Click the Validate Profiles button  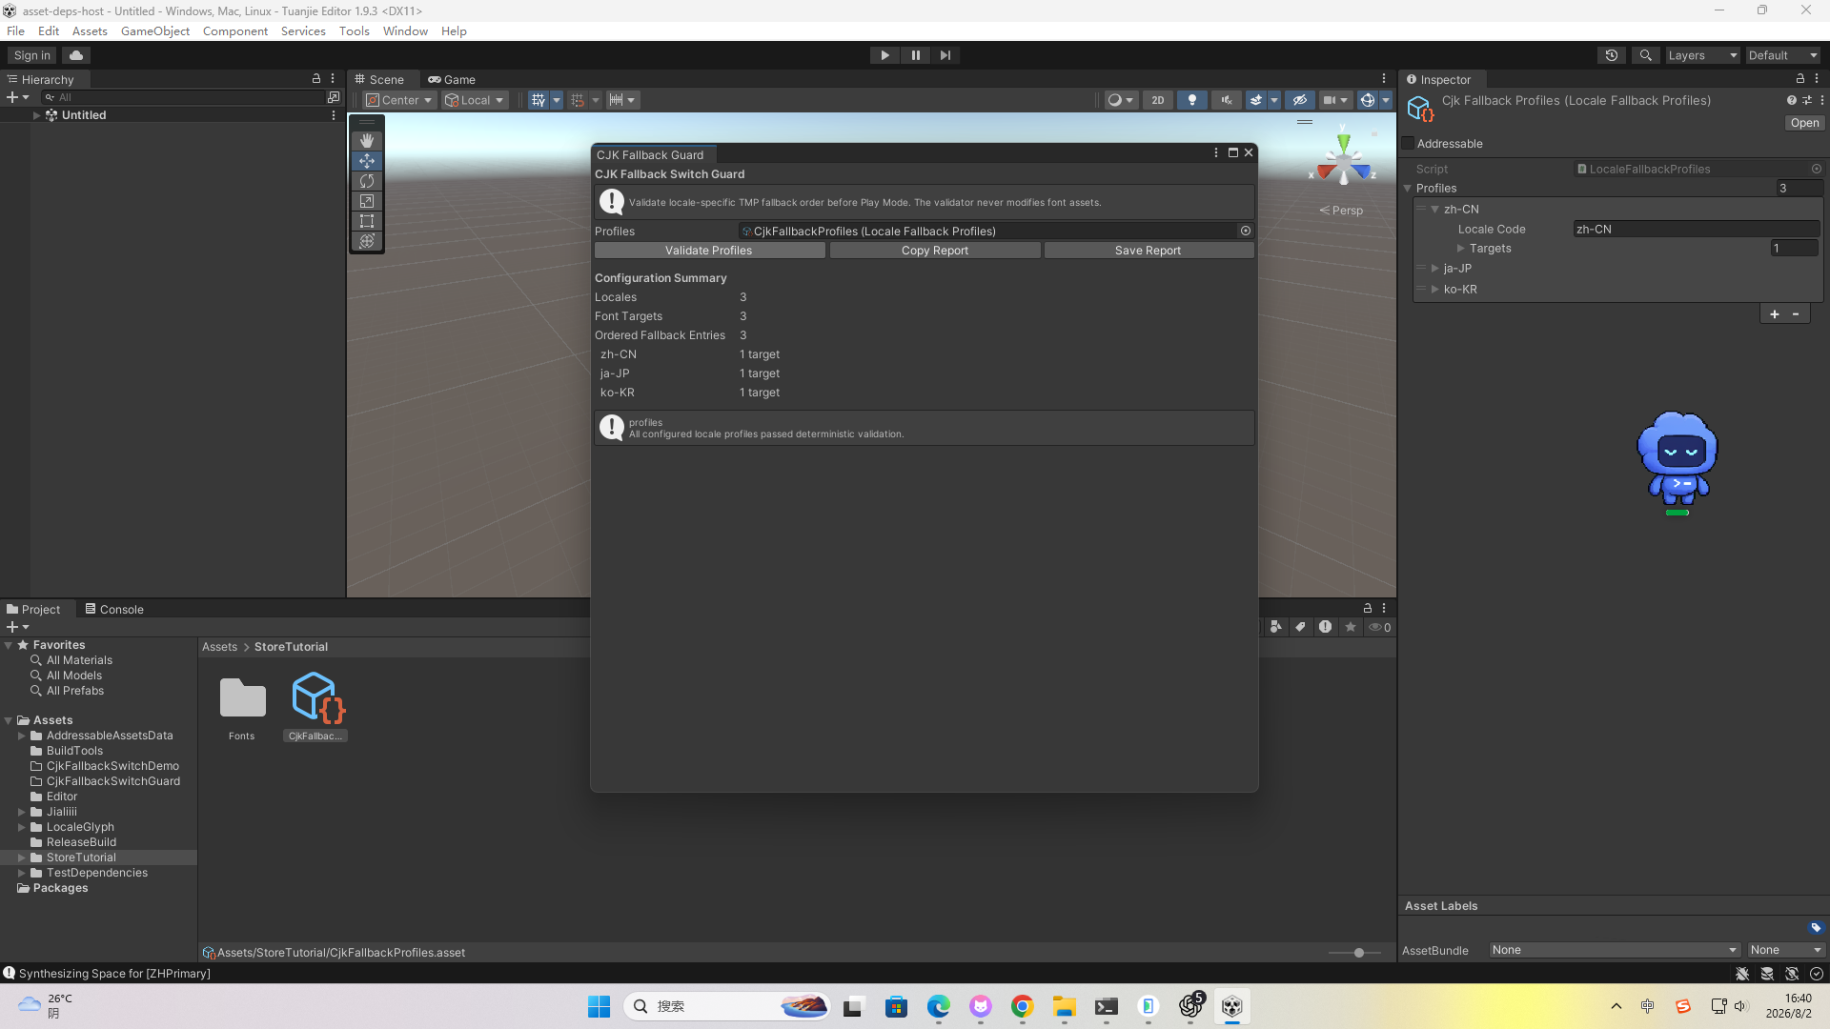[x=709, y=251]
